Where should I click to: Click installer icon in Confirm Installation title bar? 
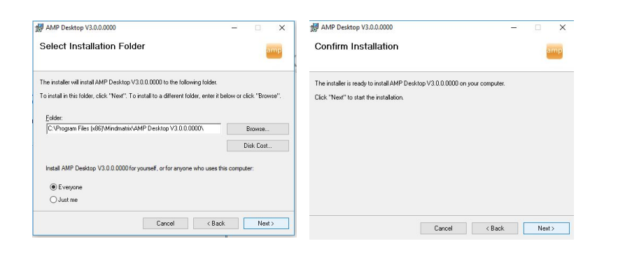(314, 27)
